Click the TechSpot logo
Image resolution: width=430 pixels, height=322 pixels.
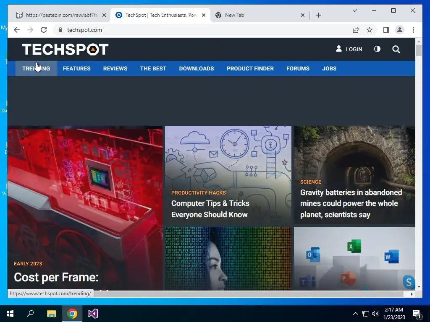point(65,49)
